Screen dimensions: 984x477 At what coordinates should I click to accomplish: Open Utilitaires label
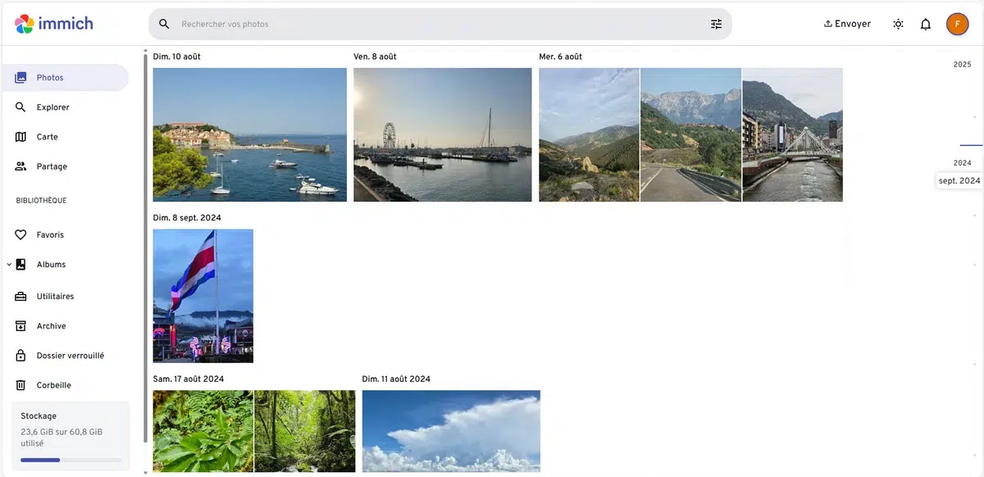click(x=56, y=297)
